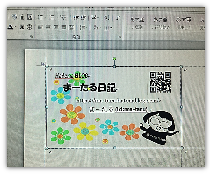Click the Asian Layout icon

click(x=94, y=17)
